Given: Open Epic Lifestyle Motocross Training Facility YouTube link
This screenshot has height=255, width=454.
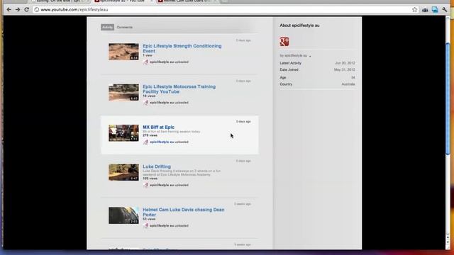Looking at the screenshot, I should [x=179, y=89].
